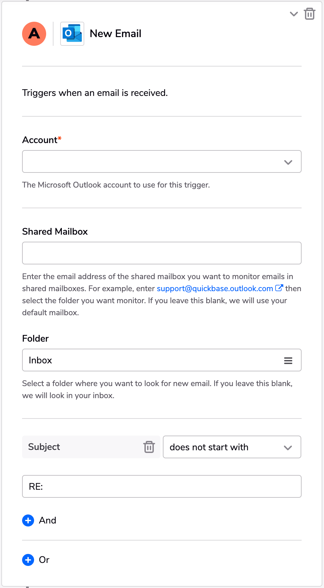The width and height of the screenshot is (324, 588).
Task: Click the orange A trigger badge
Action: coord(34,34)
